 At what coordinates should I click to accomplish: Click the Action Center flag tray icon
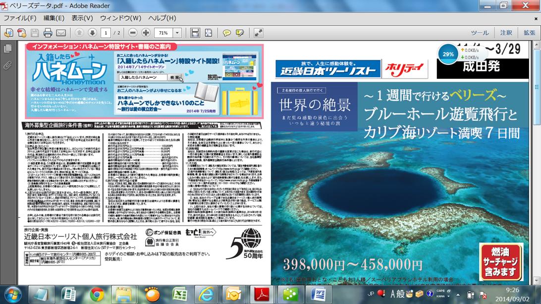tap(483, 295)
